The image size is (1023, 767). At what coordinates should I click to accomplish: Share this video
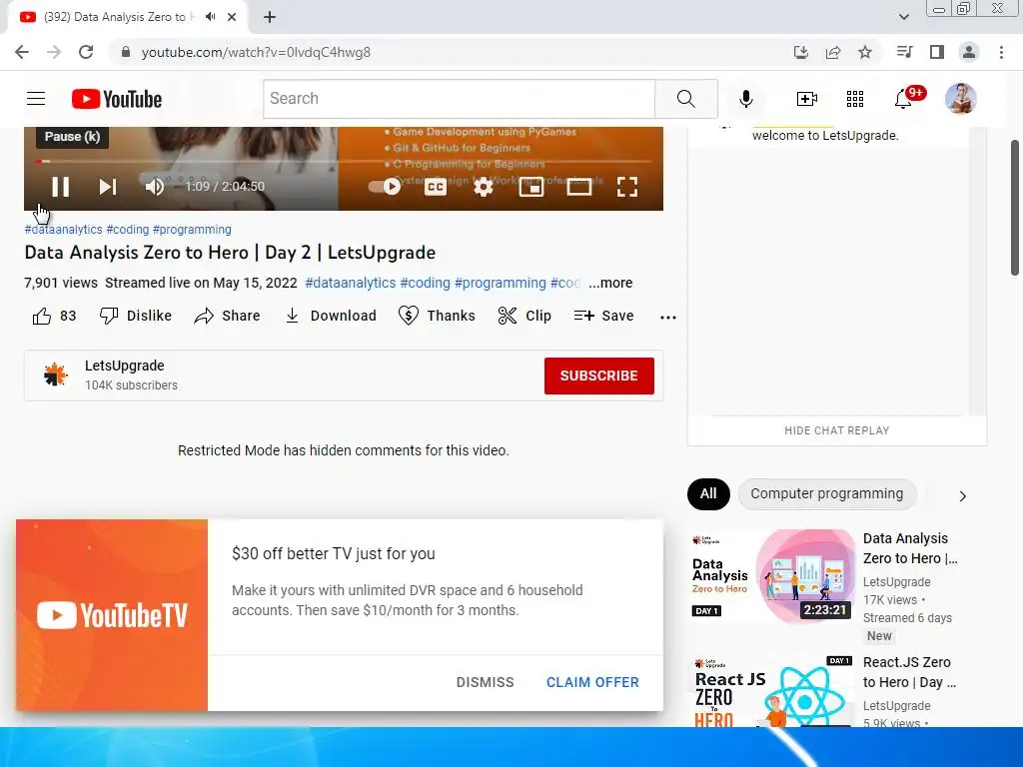227,316
